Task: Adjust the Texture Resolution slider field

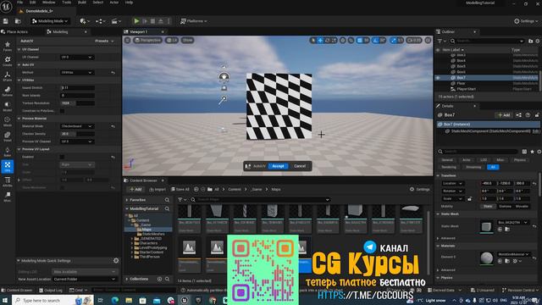Action: click(77, 103)
